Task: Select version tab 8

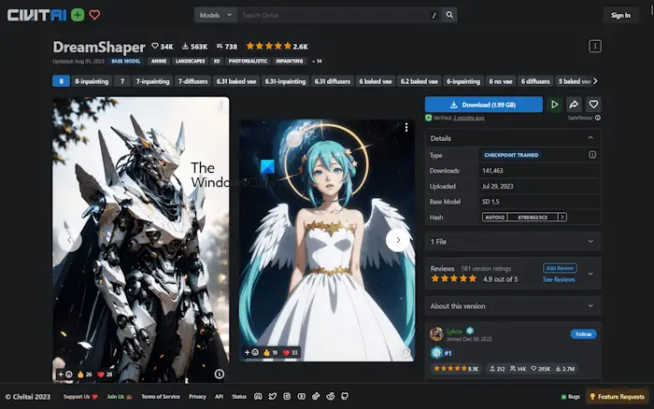Action: pos(61,81)
